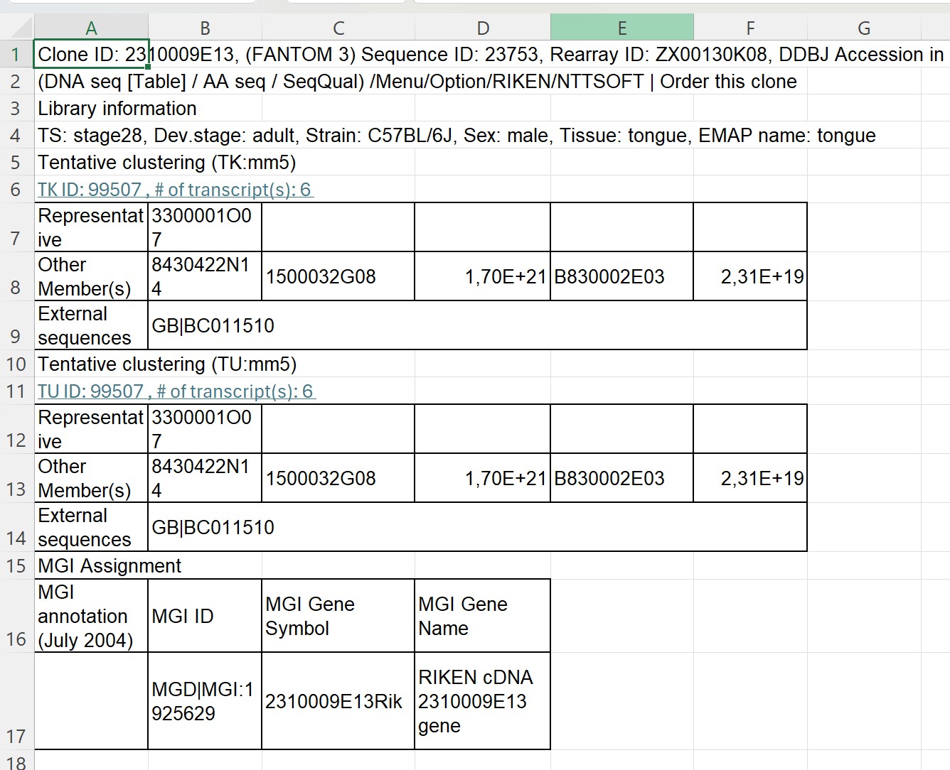This screenshot has width=950, height=770.
Task: Open the TK ID: 99507 transcripts link
Action: pos(174,190)
